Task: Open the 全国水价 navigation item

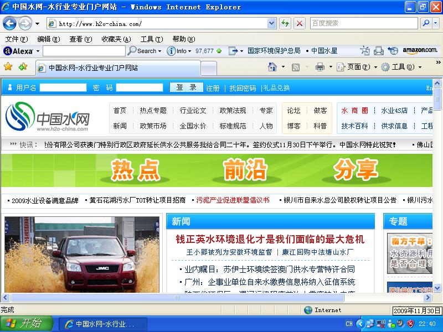Action: point(193,126)
